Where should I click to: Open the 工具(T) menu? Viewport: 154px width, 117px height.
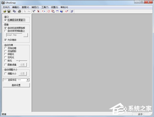click(45, 7)
